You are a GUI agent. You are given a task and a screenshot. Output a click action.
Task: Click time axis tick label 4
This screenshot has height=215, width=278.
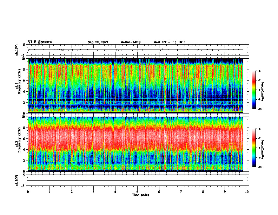[x=115, y=192]
